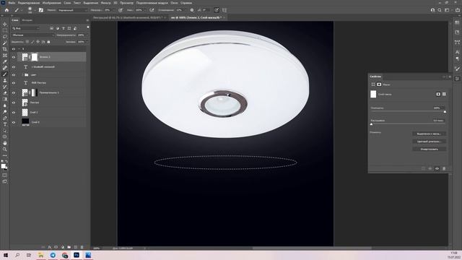Viewport: 462px width, 260px height.
Task: Hide the Слой 2 layer
Action: (x=14, y=113)
